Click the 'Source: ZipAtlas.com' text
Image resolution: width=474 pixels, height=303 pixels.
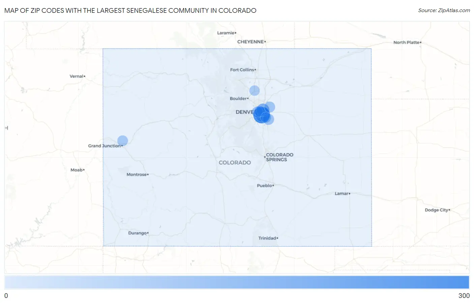tap(444, 10)
